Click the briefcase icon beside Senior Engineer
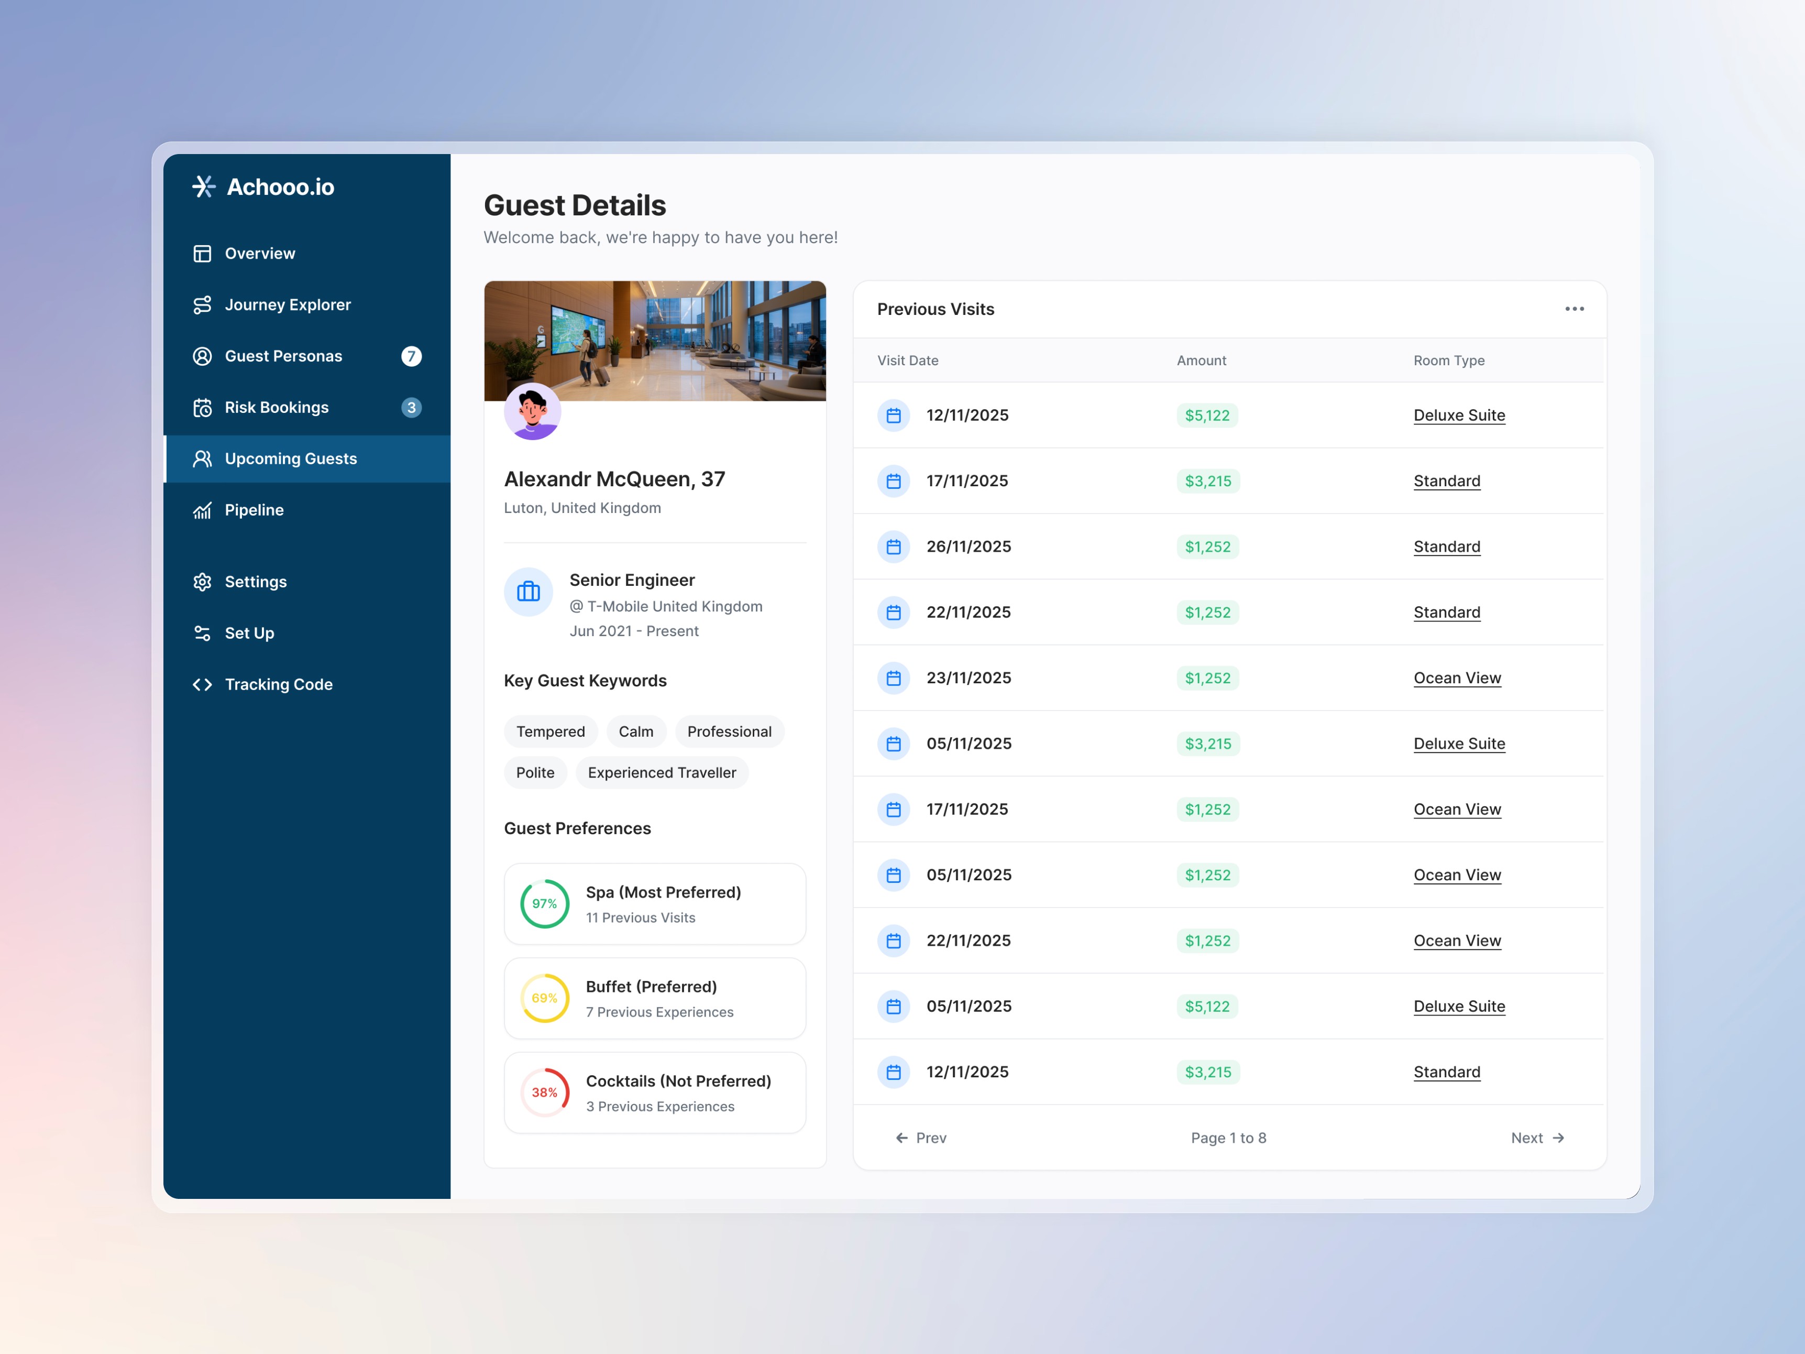1805x1354 pixels. click(x=529, y=592)
